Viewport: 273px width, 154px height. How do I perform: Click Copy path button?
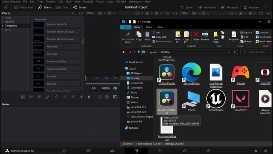tap(159, 37)
